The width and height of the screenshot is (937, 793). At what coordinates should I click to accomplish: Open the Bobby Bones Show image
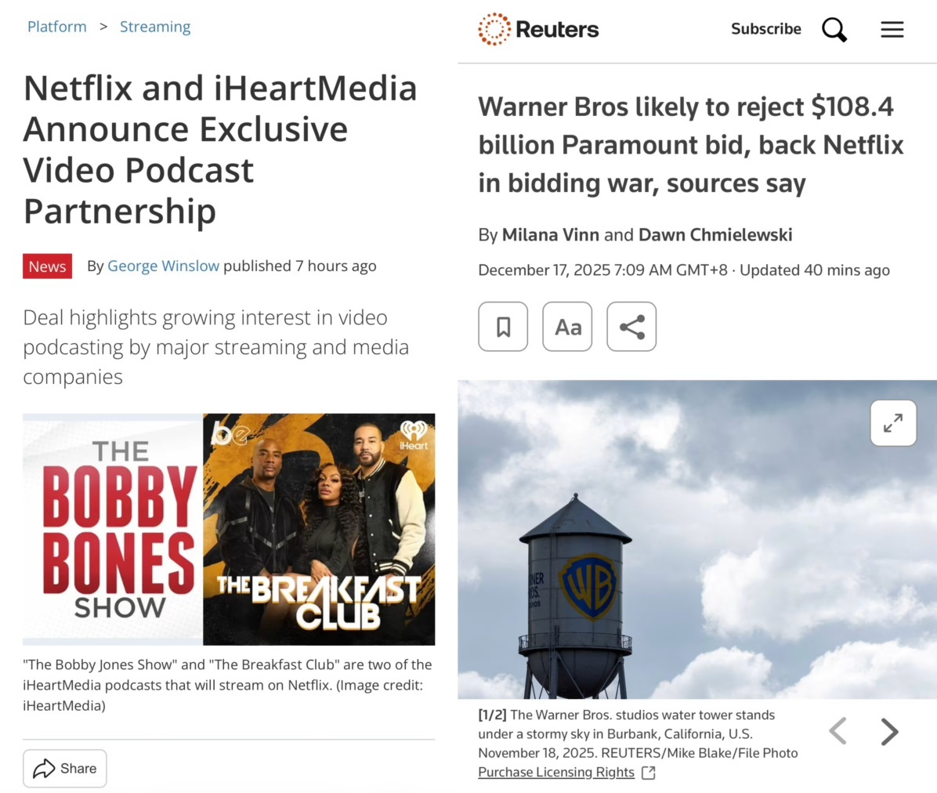pos(113,530)
